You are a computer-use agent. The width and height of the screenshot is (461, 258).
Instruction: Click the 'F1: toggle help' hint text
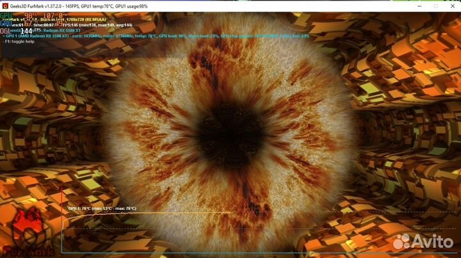pyautogui.click(x=19, y=42)
